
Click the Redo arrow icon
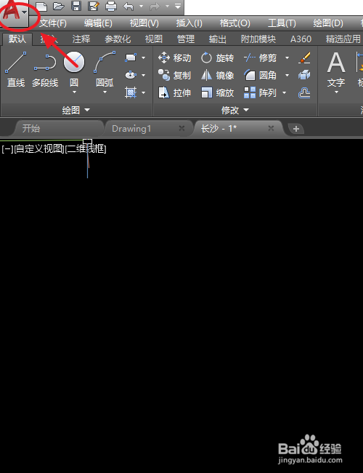pos(155,6)
